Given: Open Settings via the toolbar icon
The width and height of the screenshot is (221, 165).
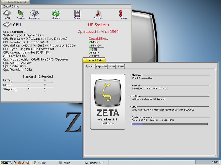Looking at the screenshot, I should click(99, 13).
